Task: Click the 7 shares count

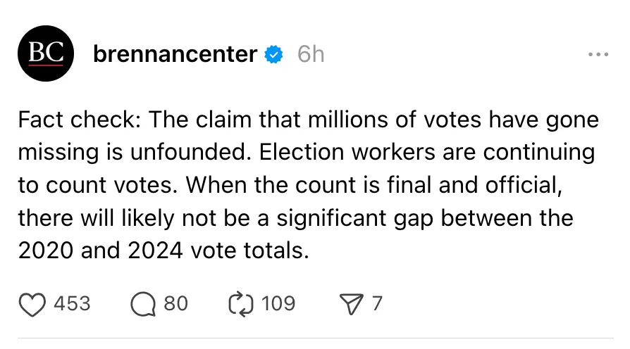Action: pos(377,303)
